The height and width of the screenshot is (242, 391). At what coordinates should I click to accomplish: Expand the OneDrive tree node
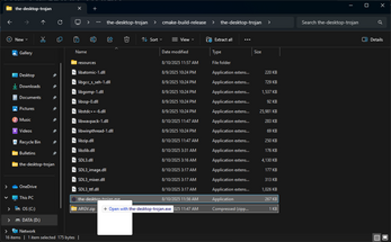coord(6,186)
